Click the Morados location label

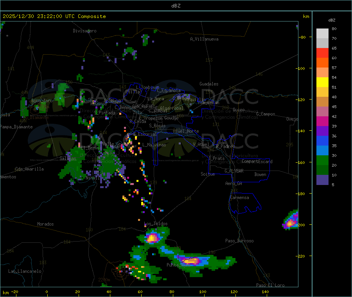tap(46, 224)
